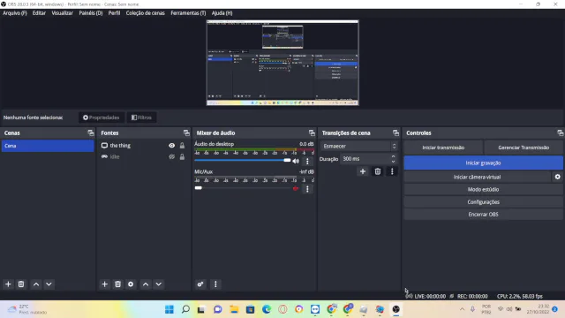Toggle lock on 'the thing' source
This screenshot has height=318, width=565.
(x=182, y=145)
